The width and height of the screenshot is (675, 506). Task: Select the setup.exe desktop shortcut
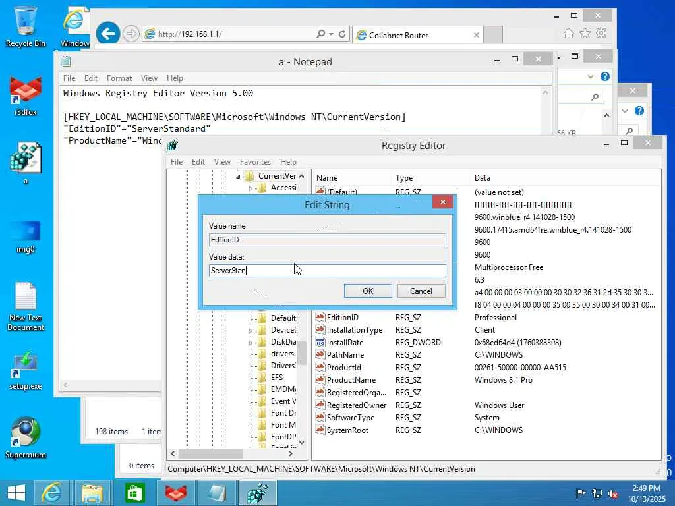26,370
